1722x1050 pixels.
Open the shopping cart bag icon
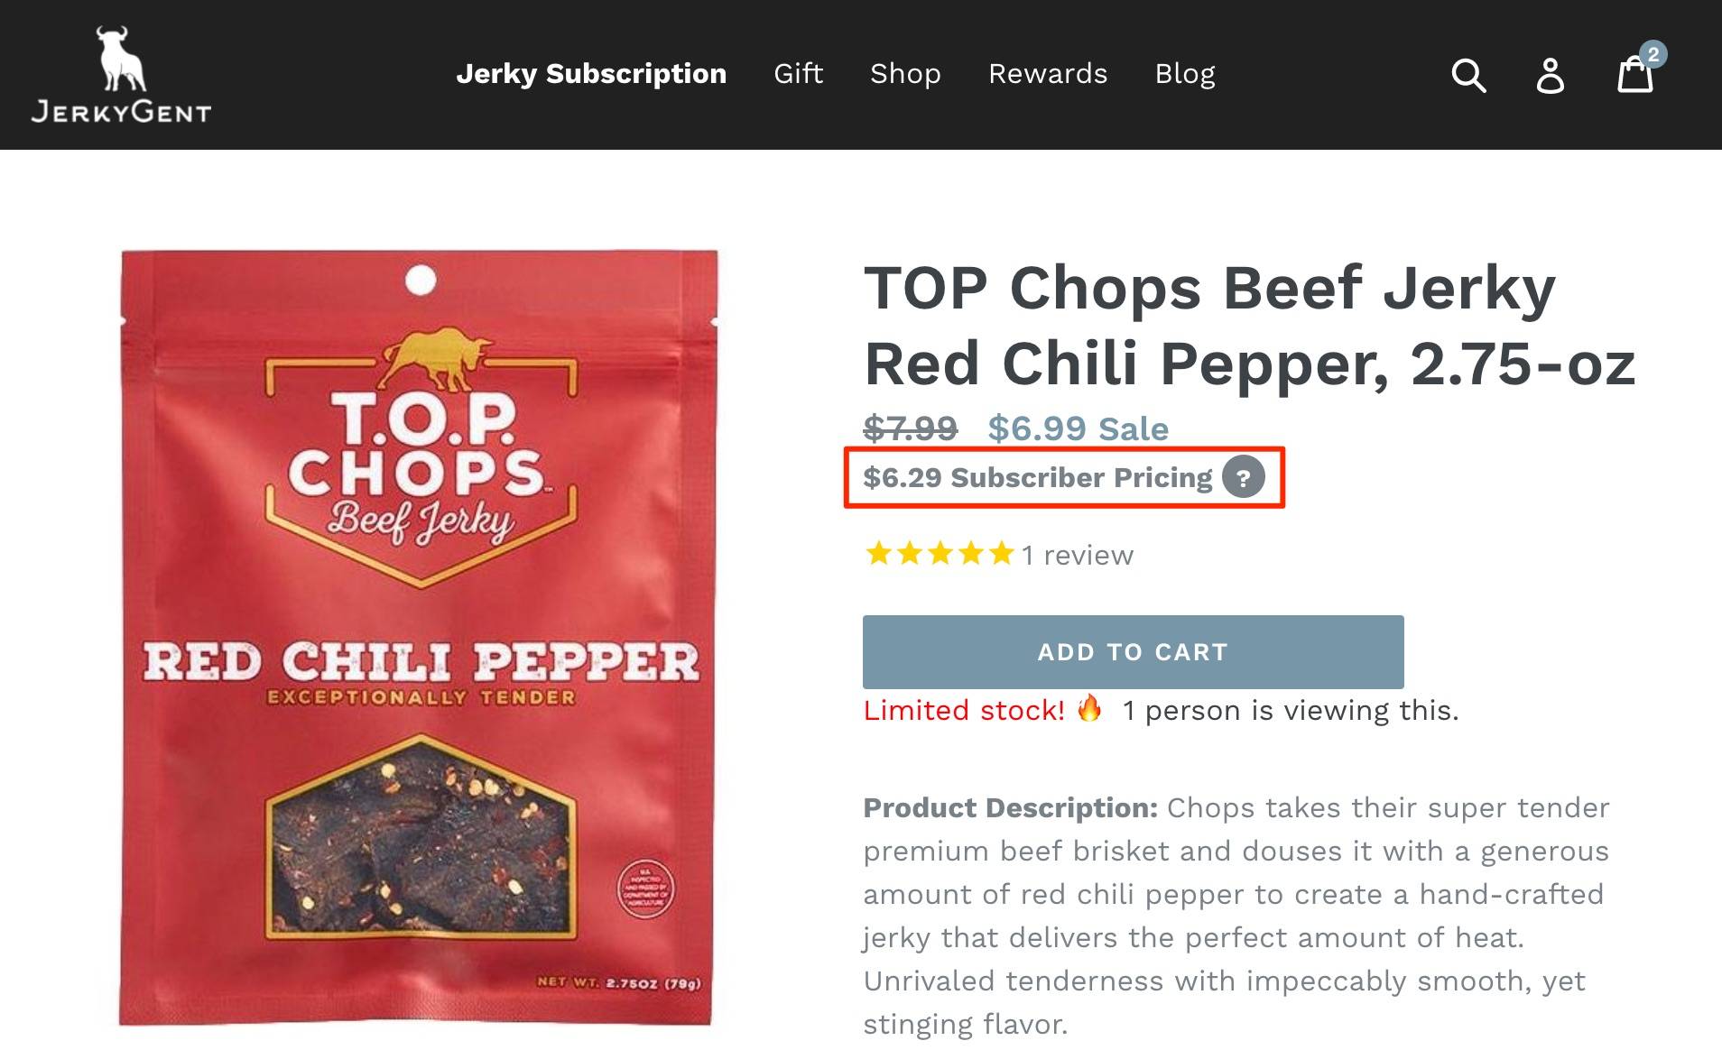point(1634,74)
